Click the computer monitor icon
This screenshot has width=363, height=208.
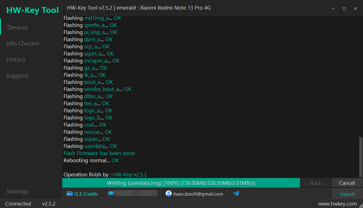click(111, 193)
